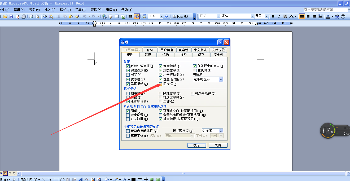Toggle 垂直标尺 checkbox
The width and height of the screenshot is (350, 181).
(160, 119)
